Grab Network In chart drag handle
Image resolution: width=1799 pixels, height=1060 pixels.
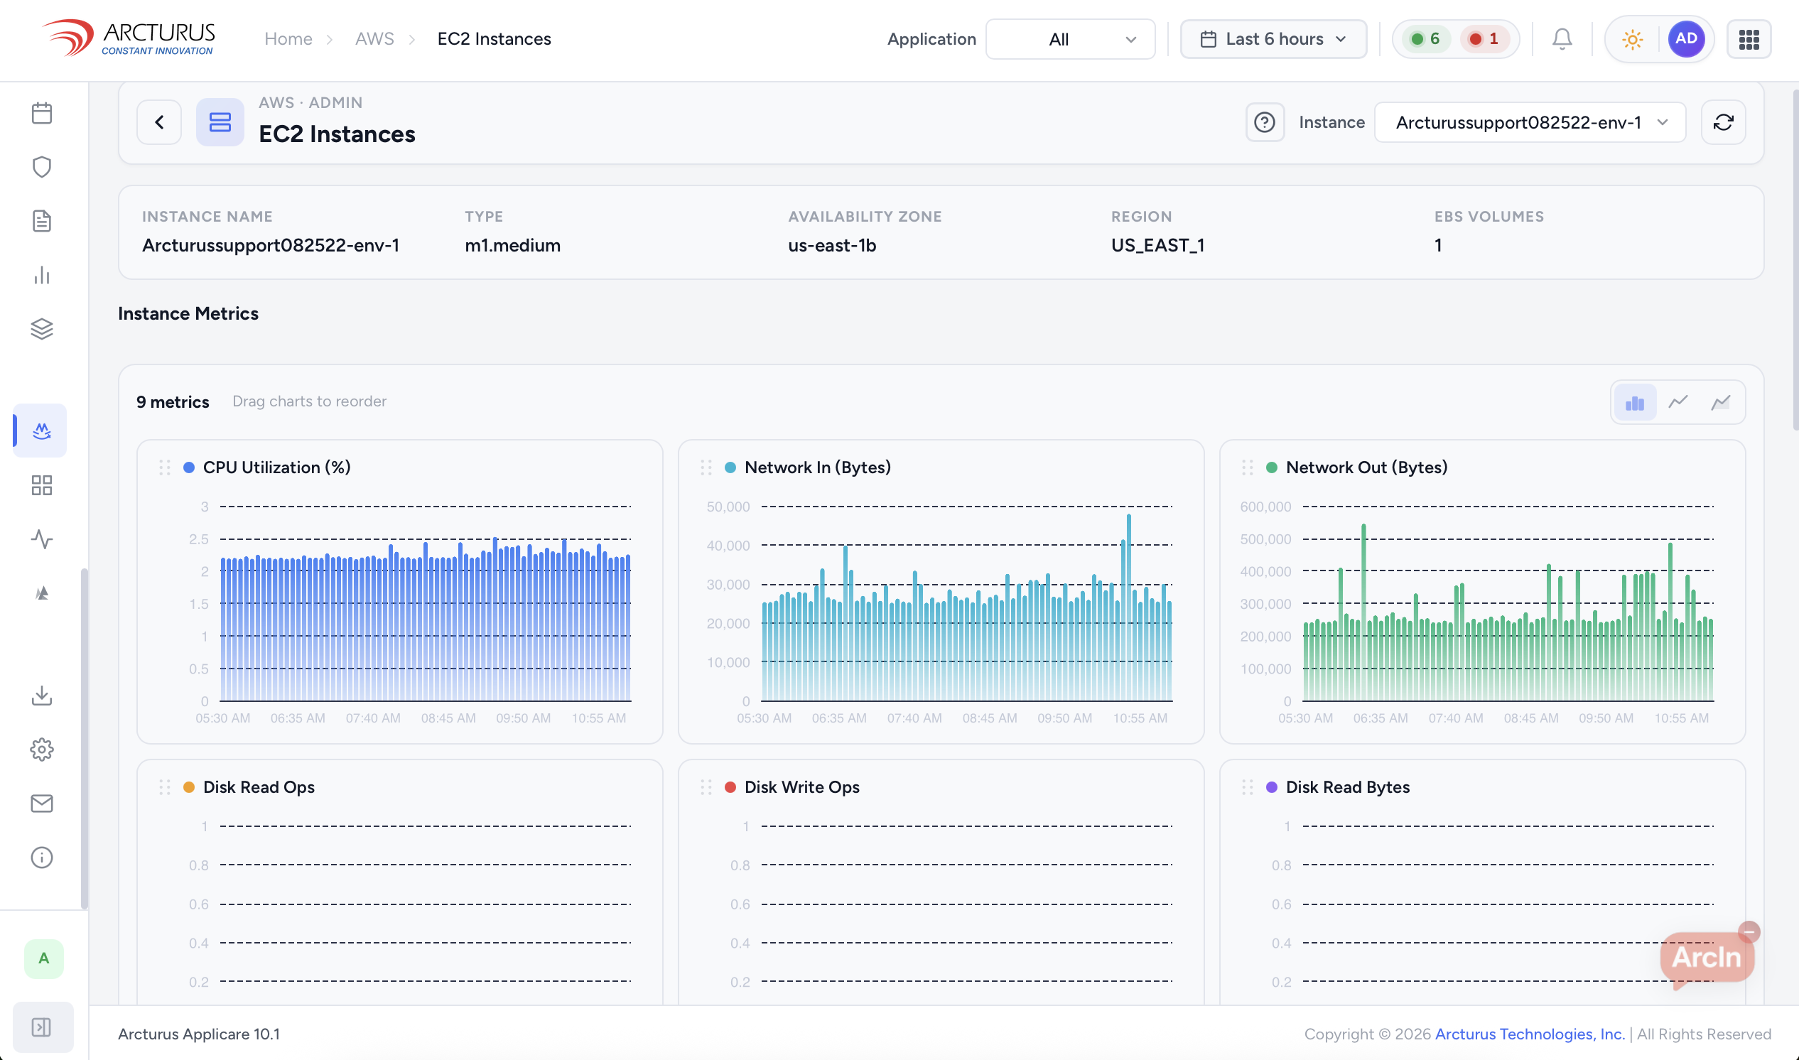point(706,467)
